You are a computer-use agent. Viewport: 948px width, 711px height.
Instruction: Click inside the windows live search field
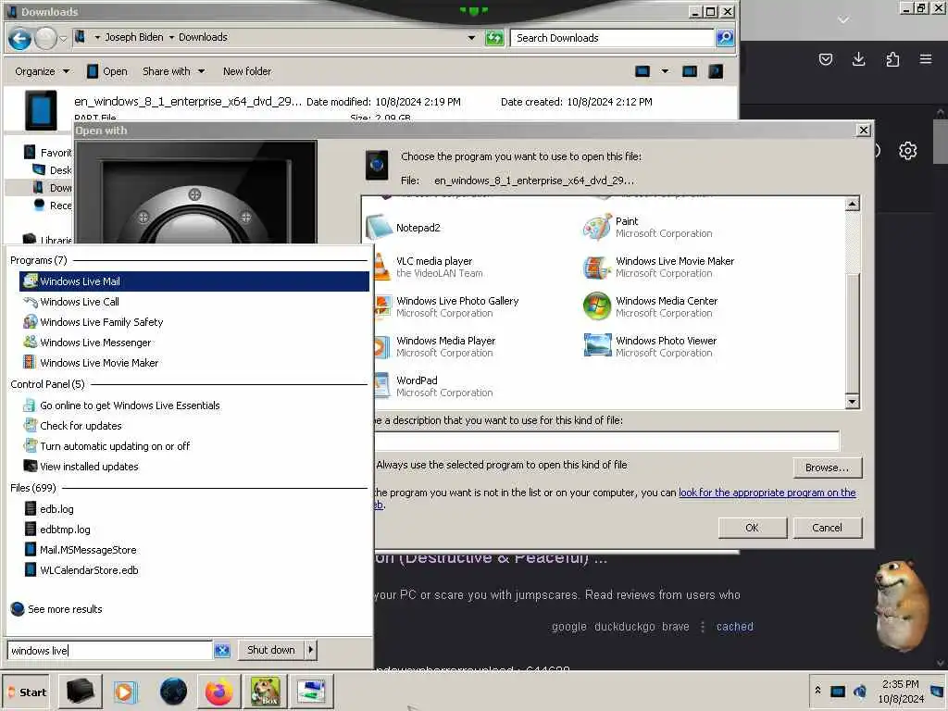110,651
